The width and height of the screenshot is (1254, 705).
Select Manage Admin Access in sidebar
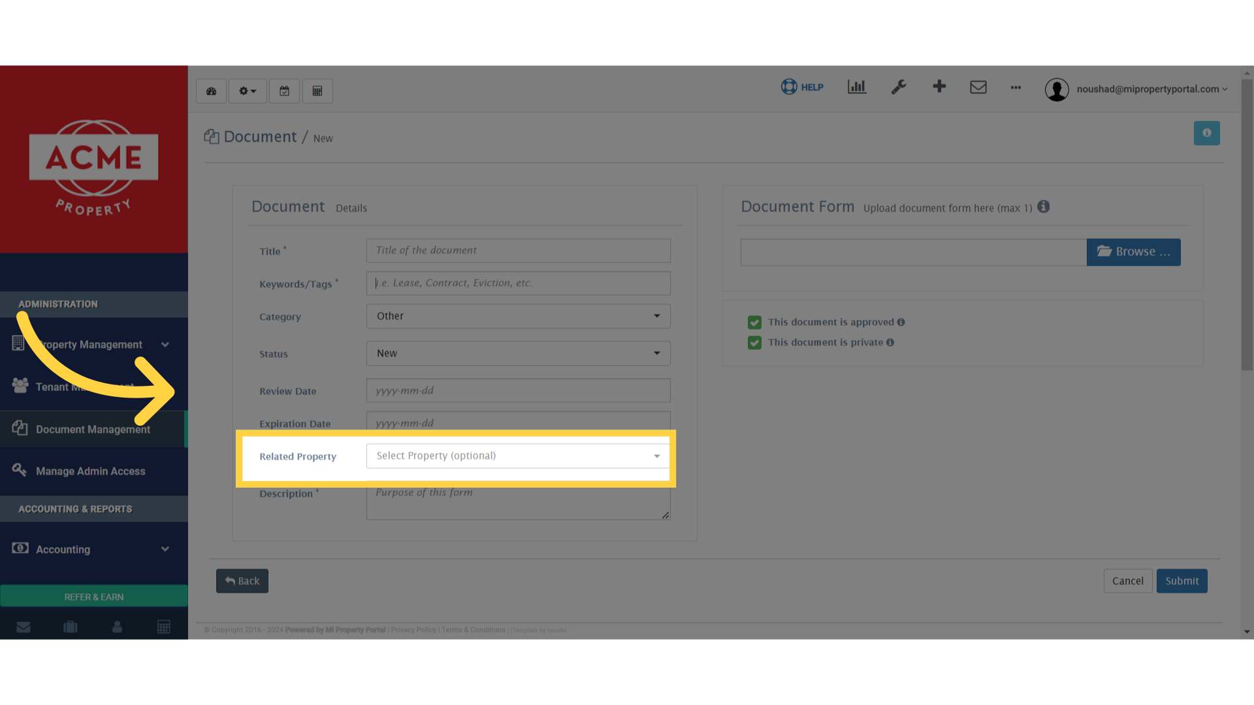(x=93, y=471)
